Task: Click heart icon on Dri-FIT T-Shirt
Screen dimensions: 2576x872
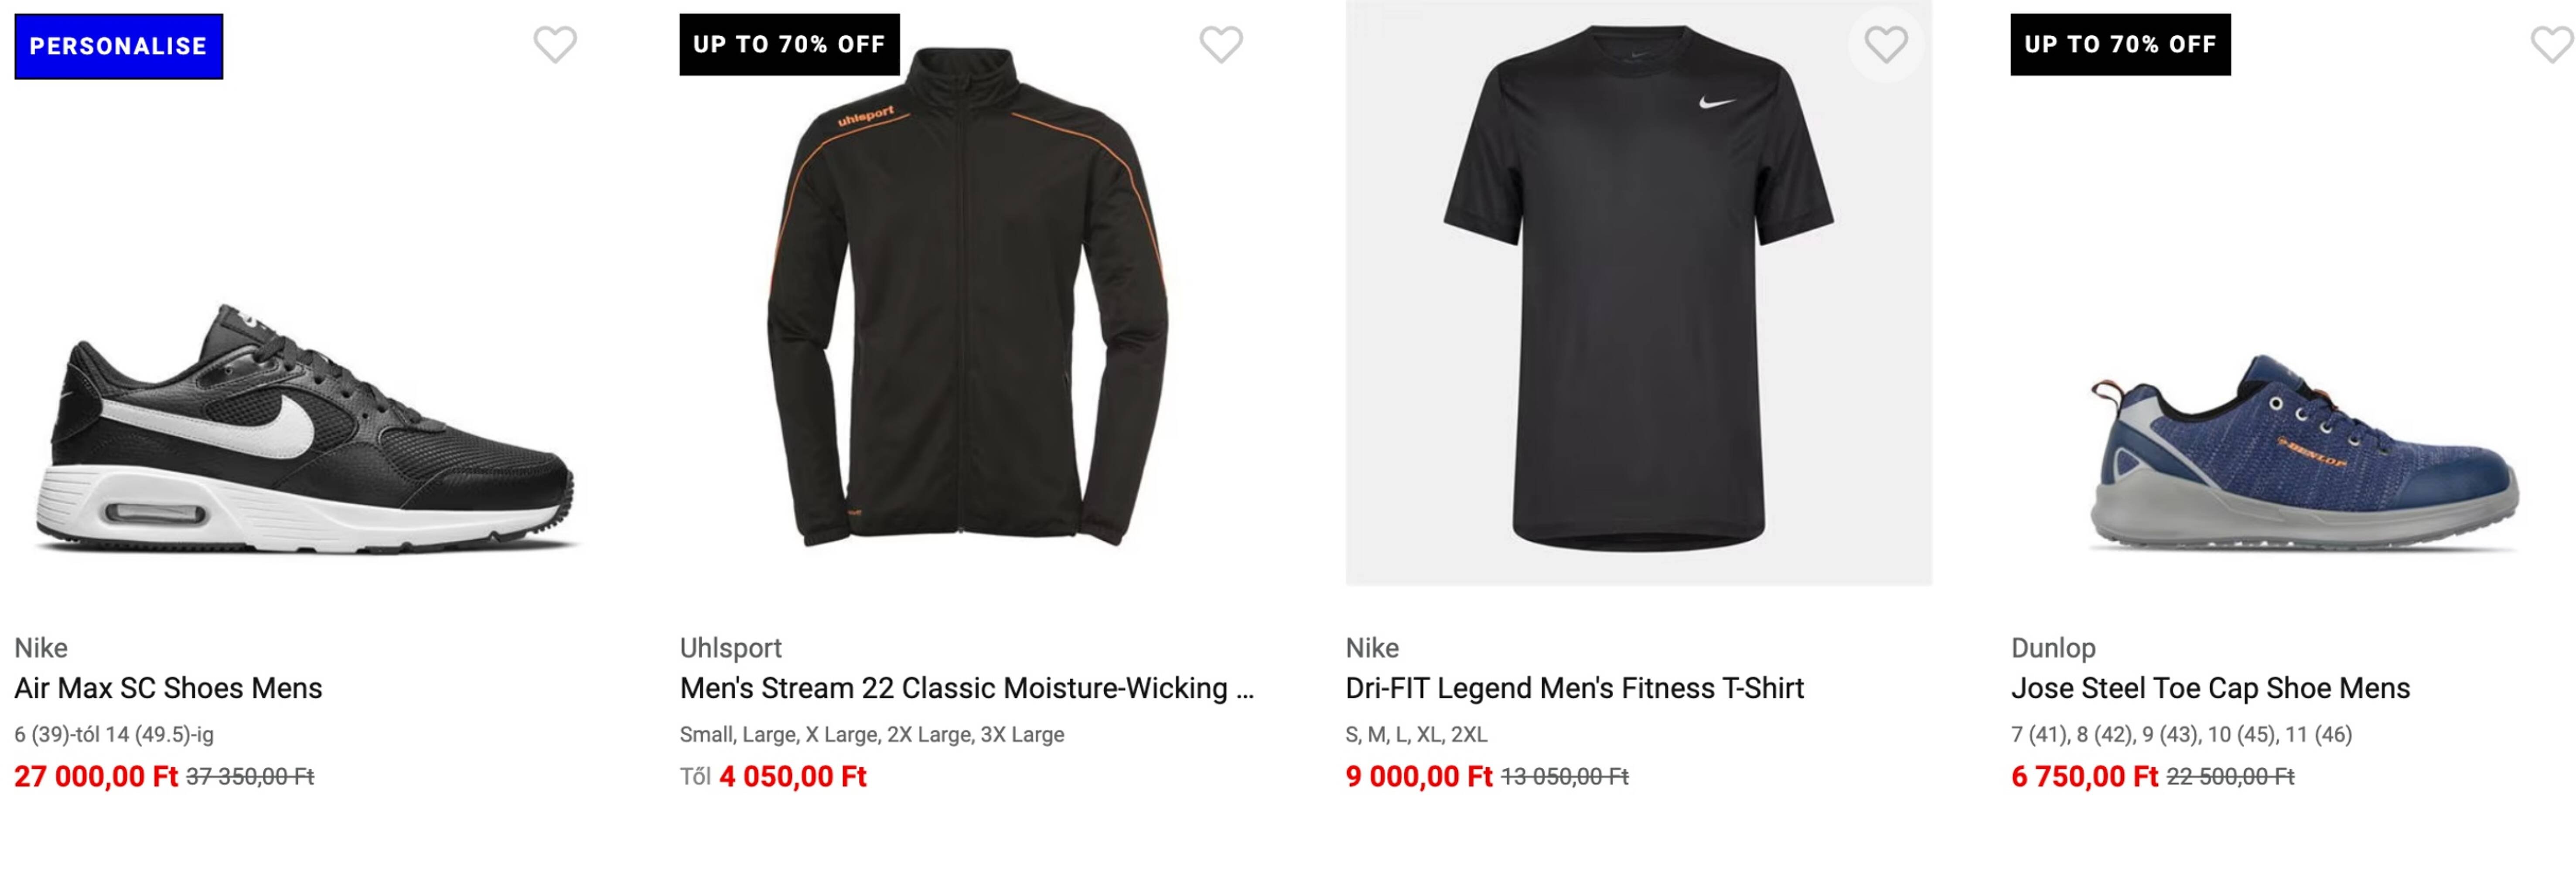Action: 1884,44
